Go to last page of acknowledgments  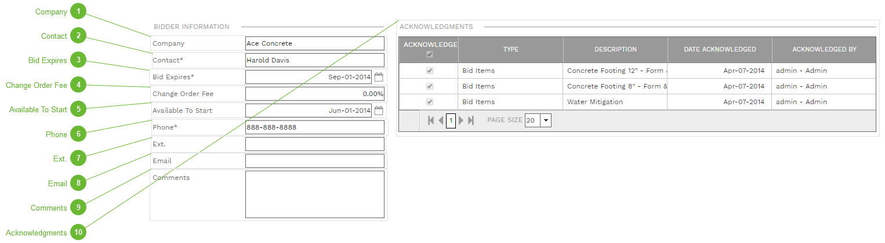(x=471, y=120)
